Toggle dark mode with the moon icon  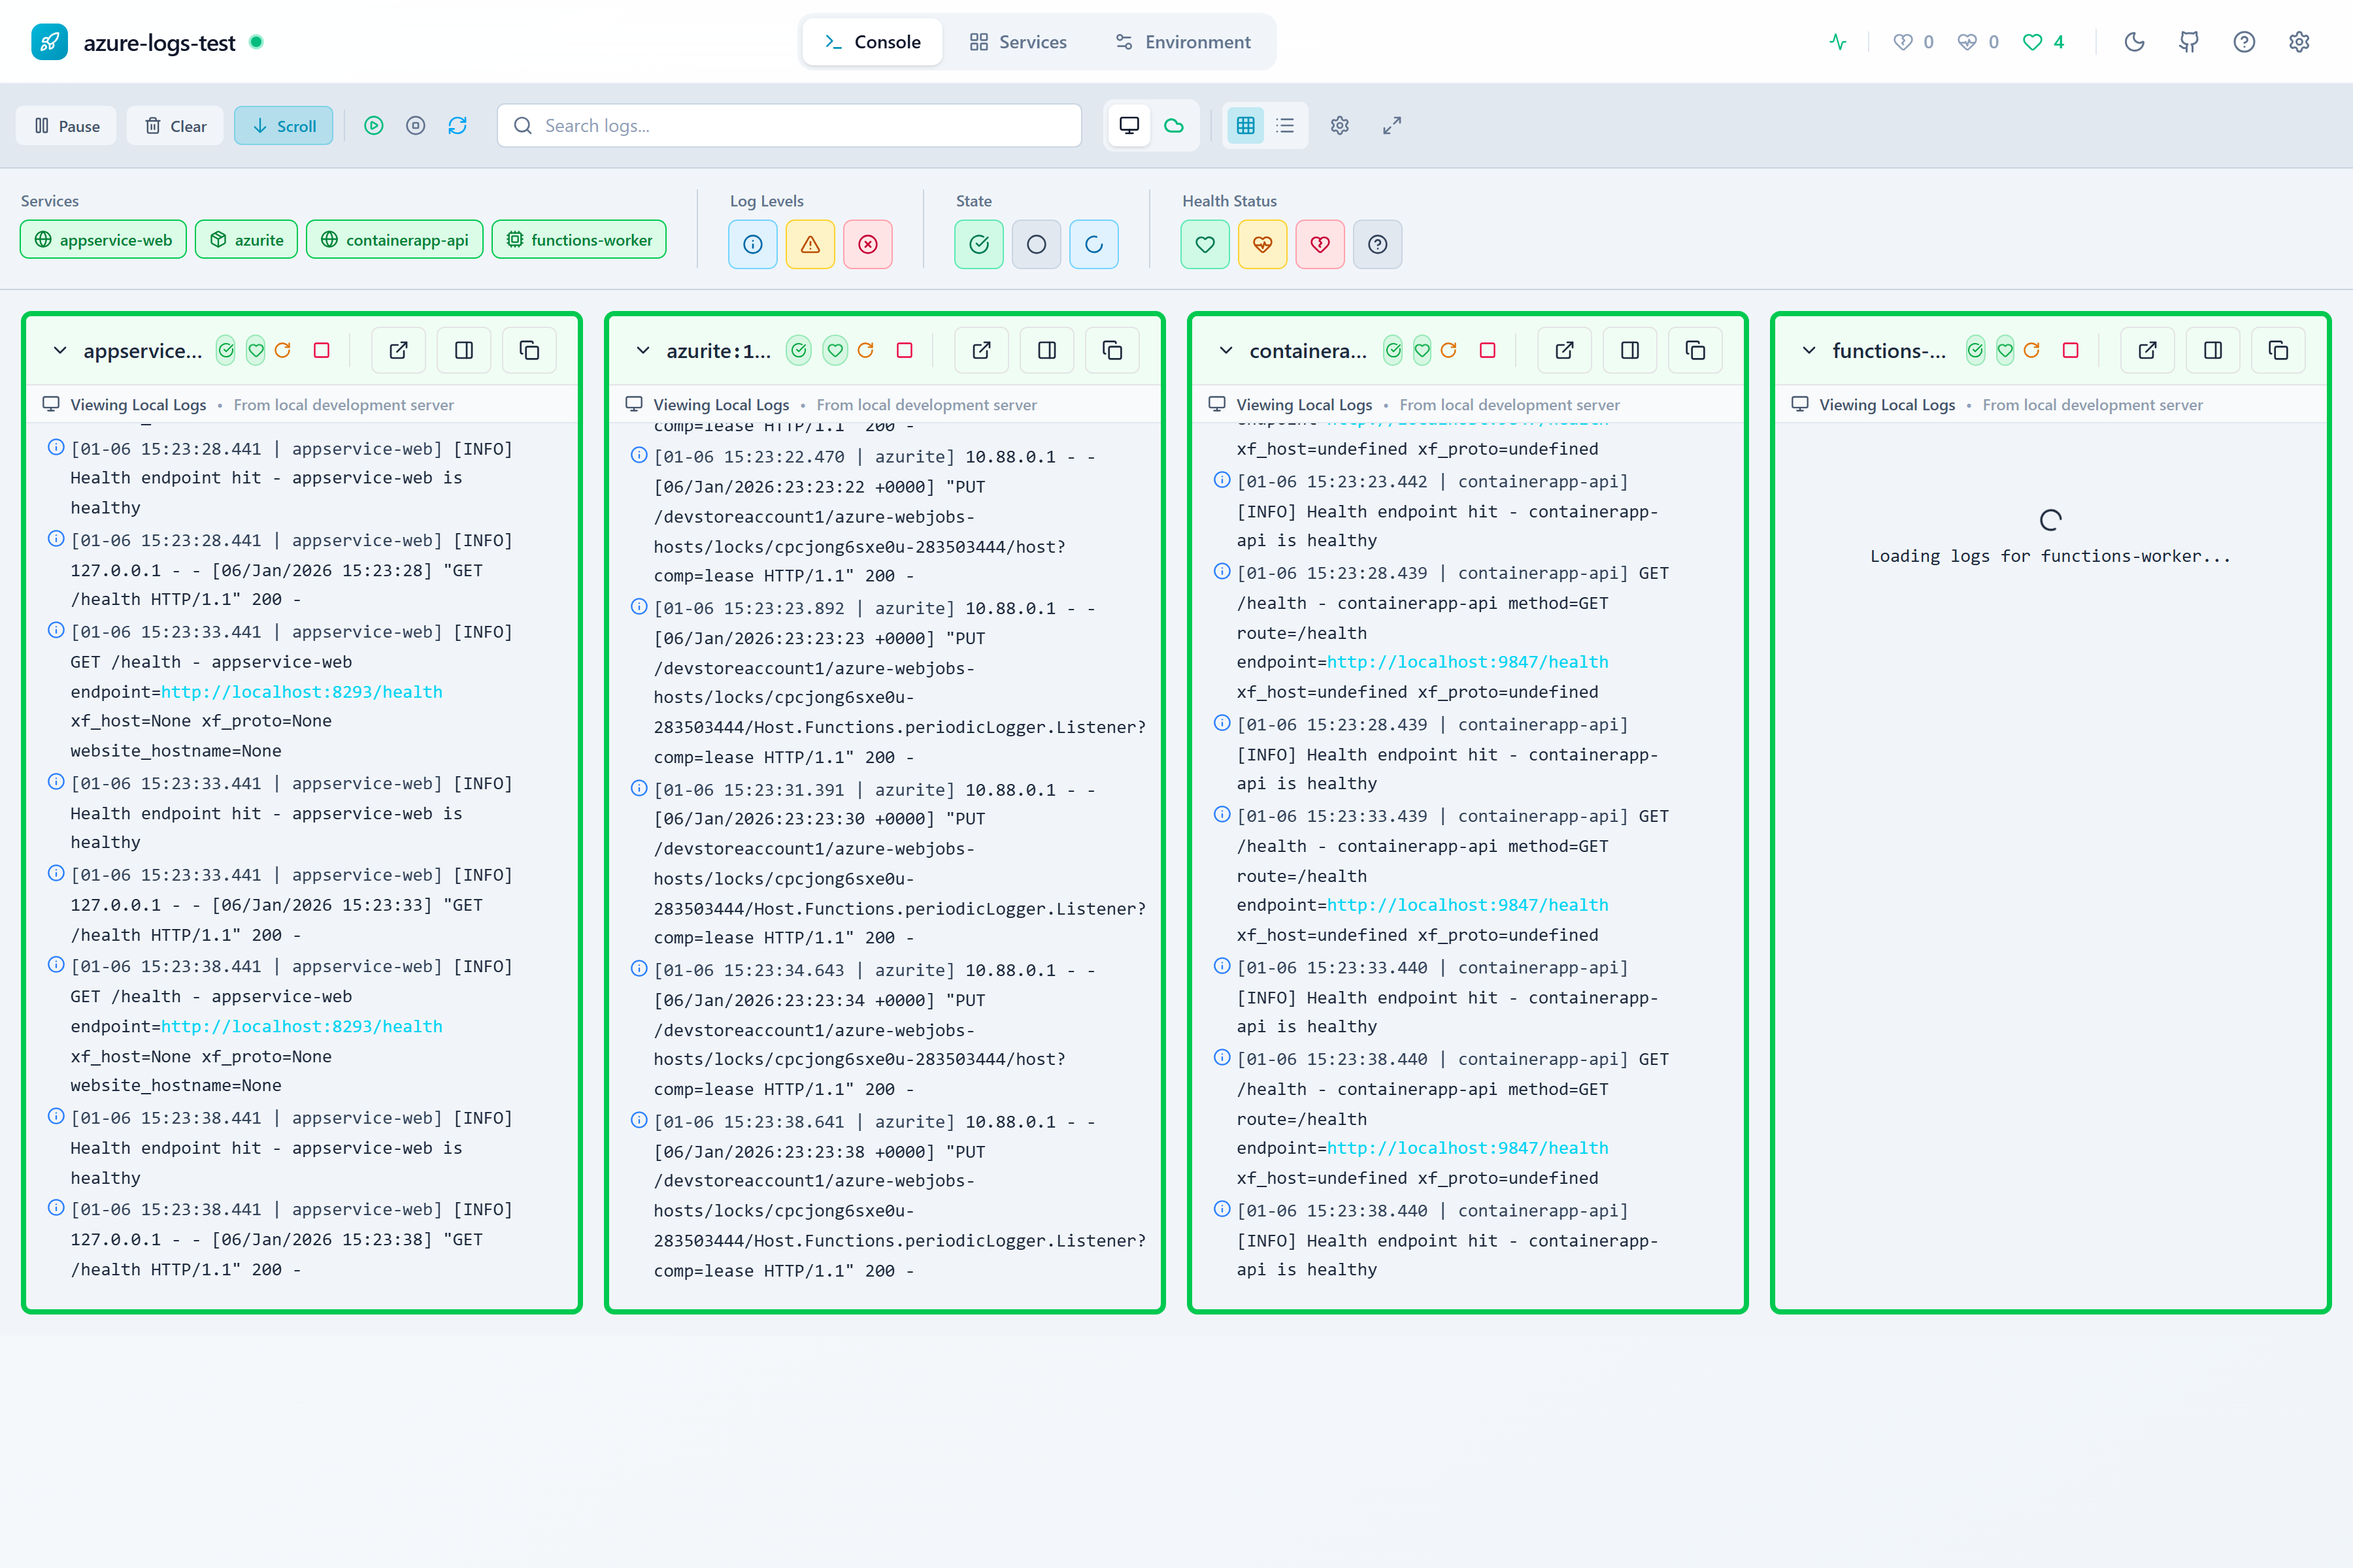coord(2135,42)
